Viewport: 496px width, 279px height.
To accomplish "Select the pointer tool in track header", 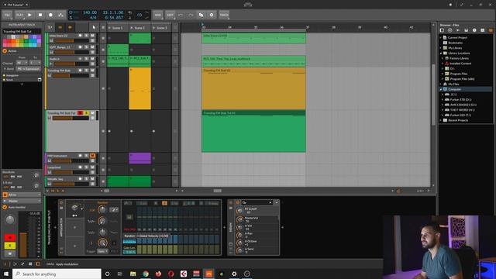I will pos(94,28).
